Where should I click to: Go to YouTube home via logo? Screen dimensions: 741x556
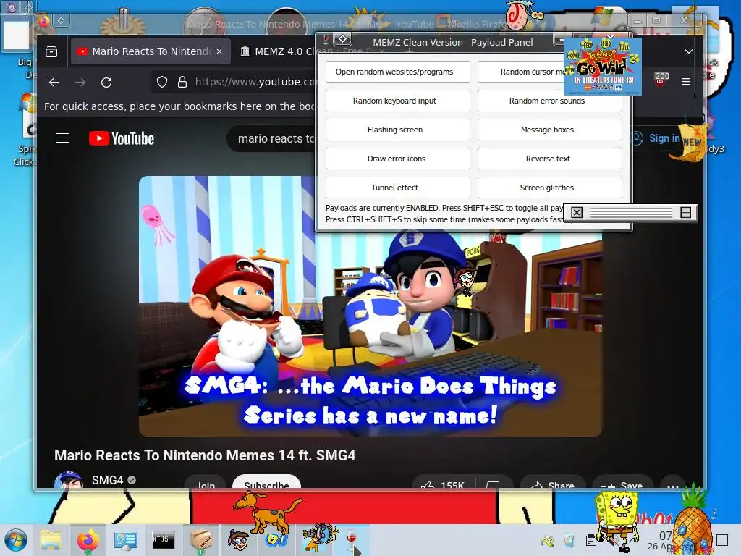122,138
